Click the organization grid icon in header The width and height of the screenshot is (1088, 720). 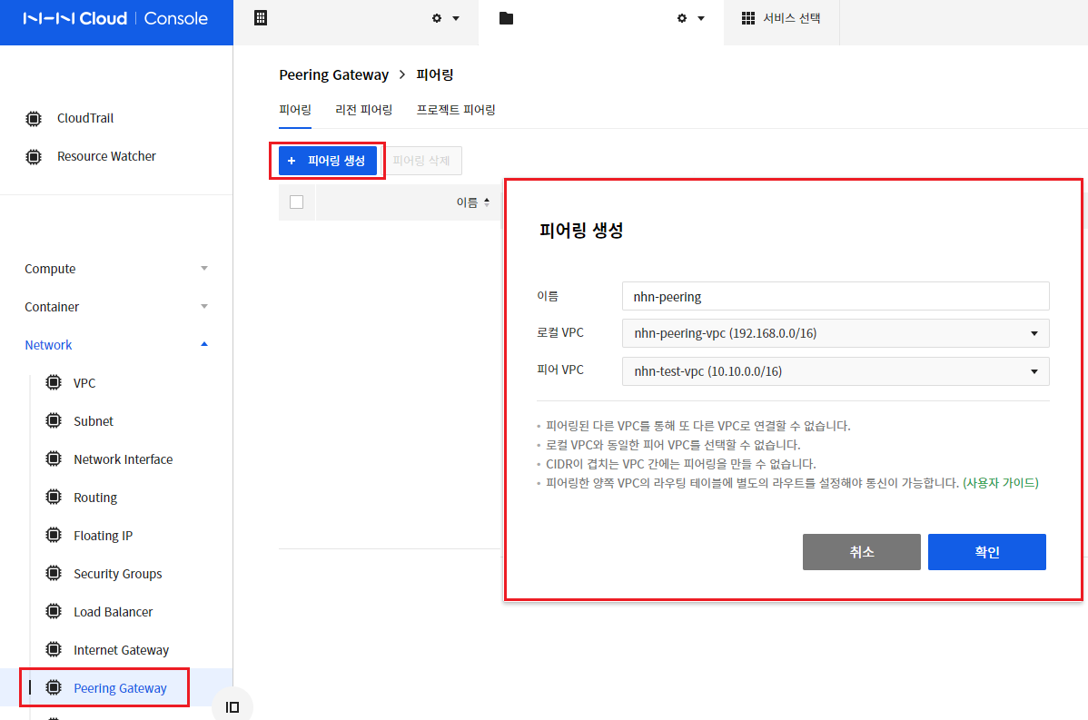[261, 18]
